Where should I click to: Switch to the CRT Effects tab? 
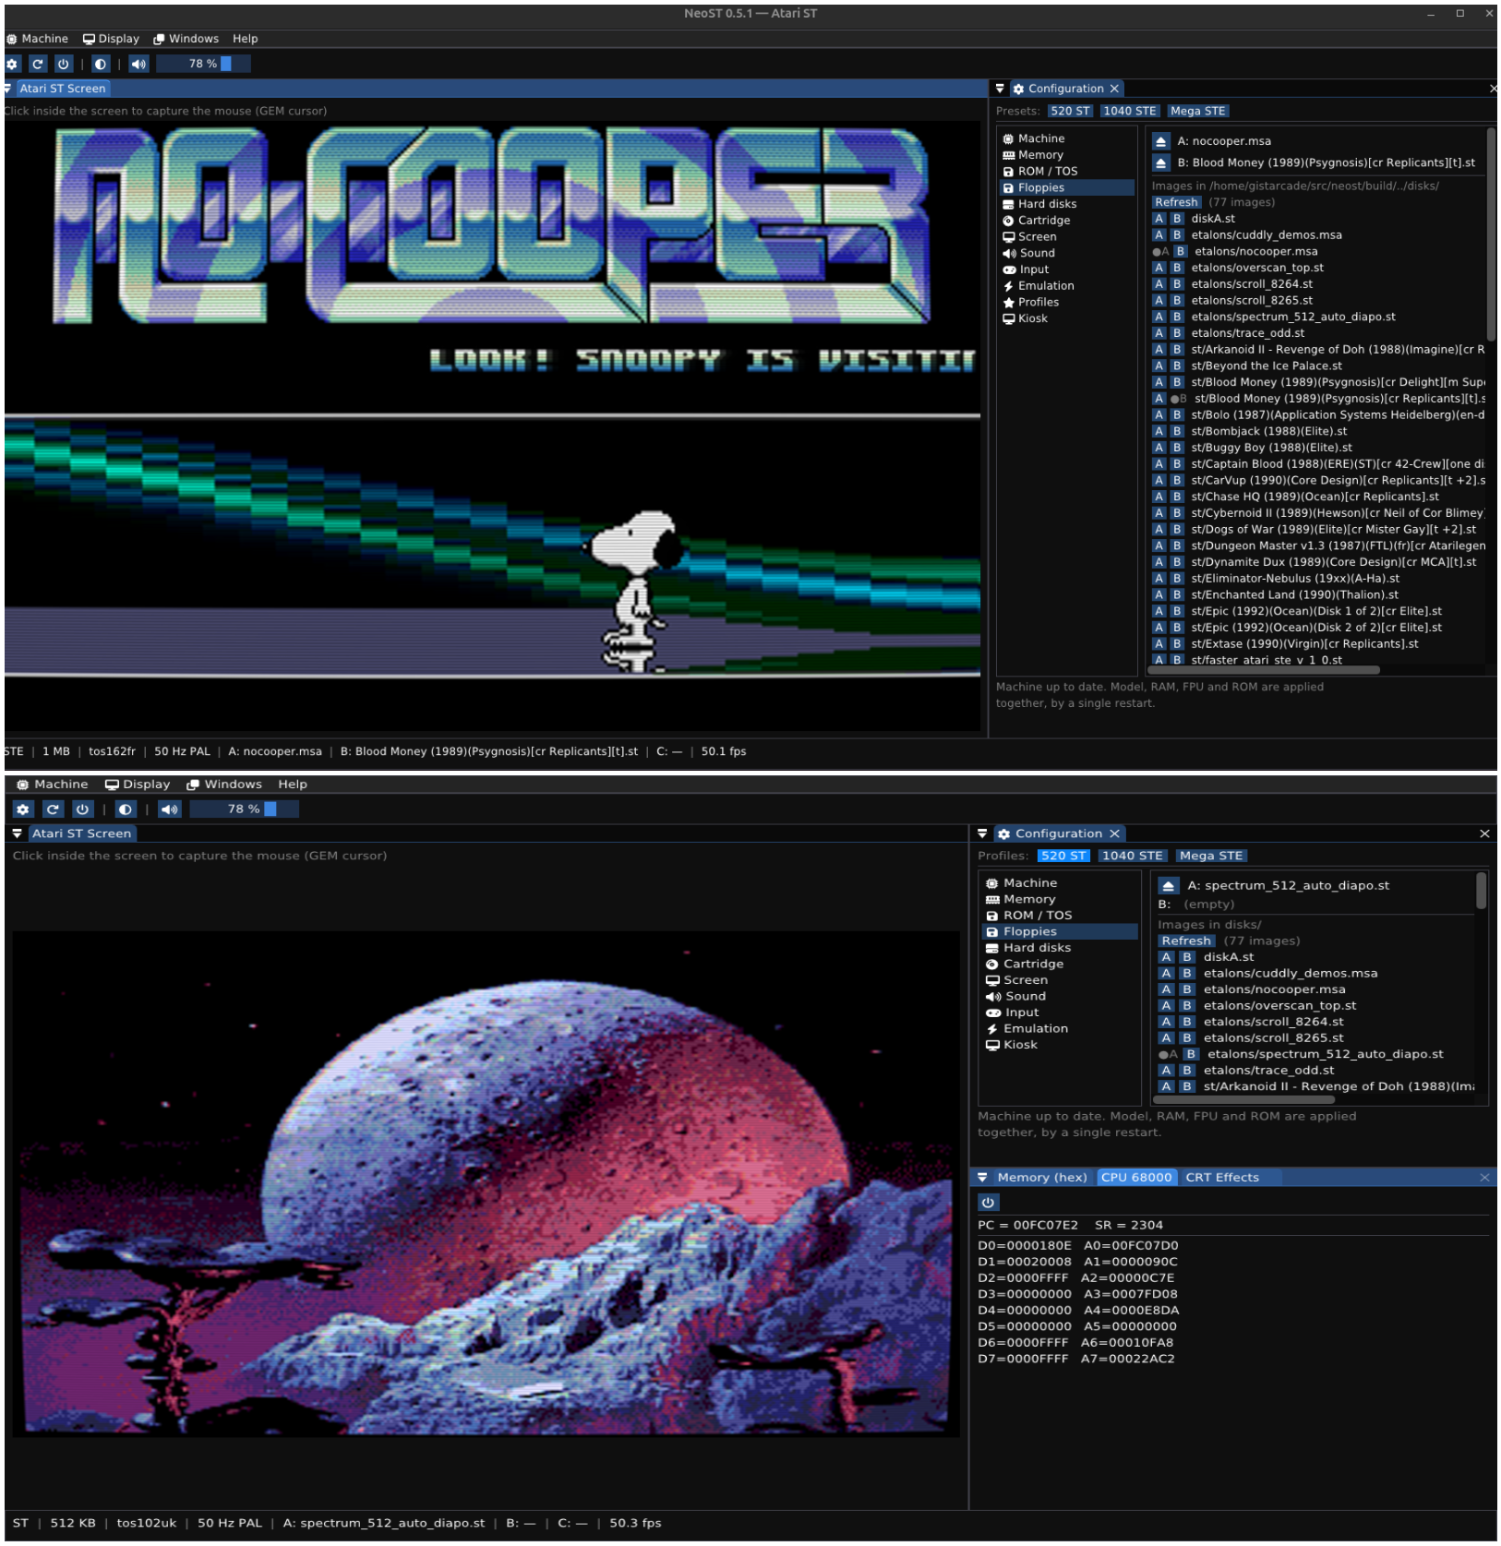coord(1222,1178)
